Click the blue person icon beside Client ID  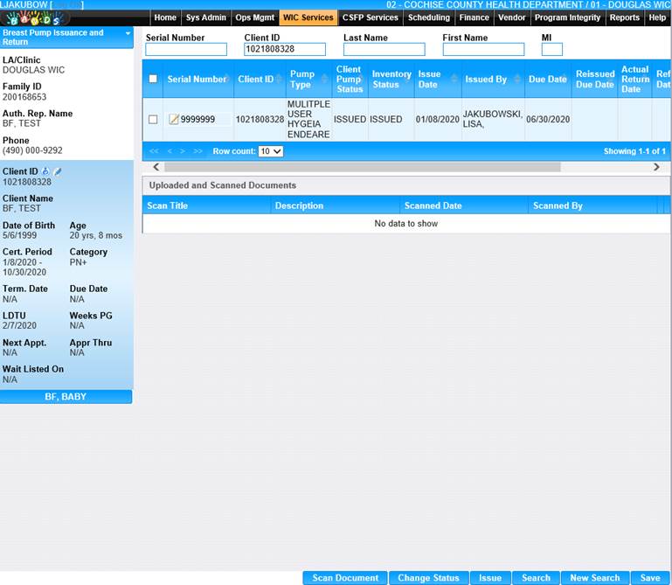(45, 171)
